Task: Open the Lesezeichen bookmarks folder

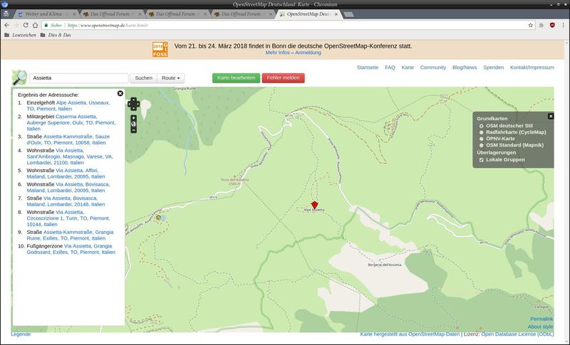Action: pos(21,35)
